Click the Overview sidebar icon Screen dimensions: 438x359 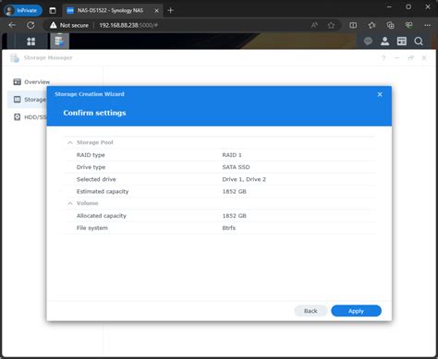(x=18, y=82)
